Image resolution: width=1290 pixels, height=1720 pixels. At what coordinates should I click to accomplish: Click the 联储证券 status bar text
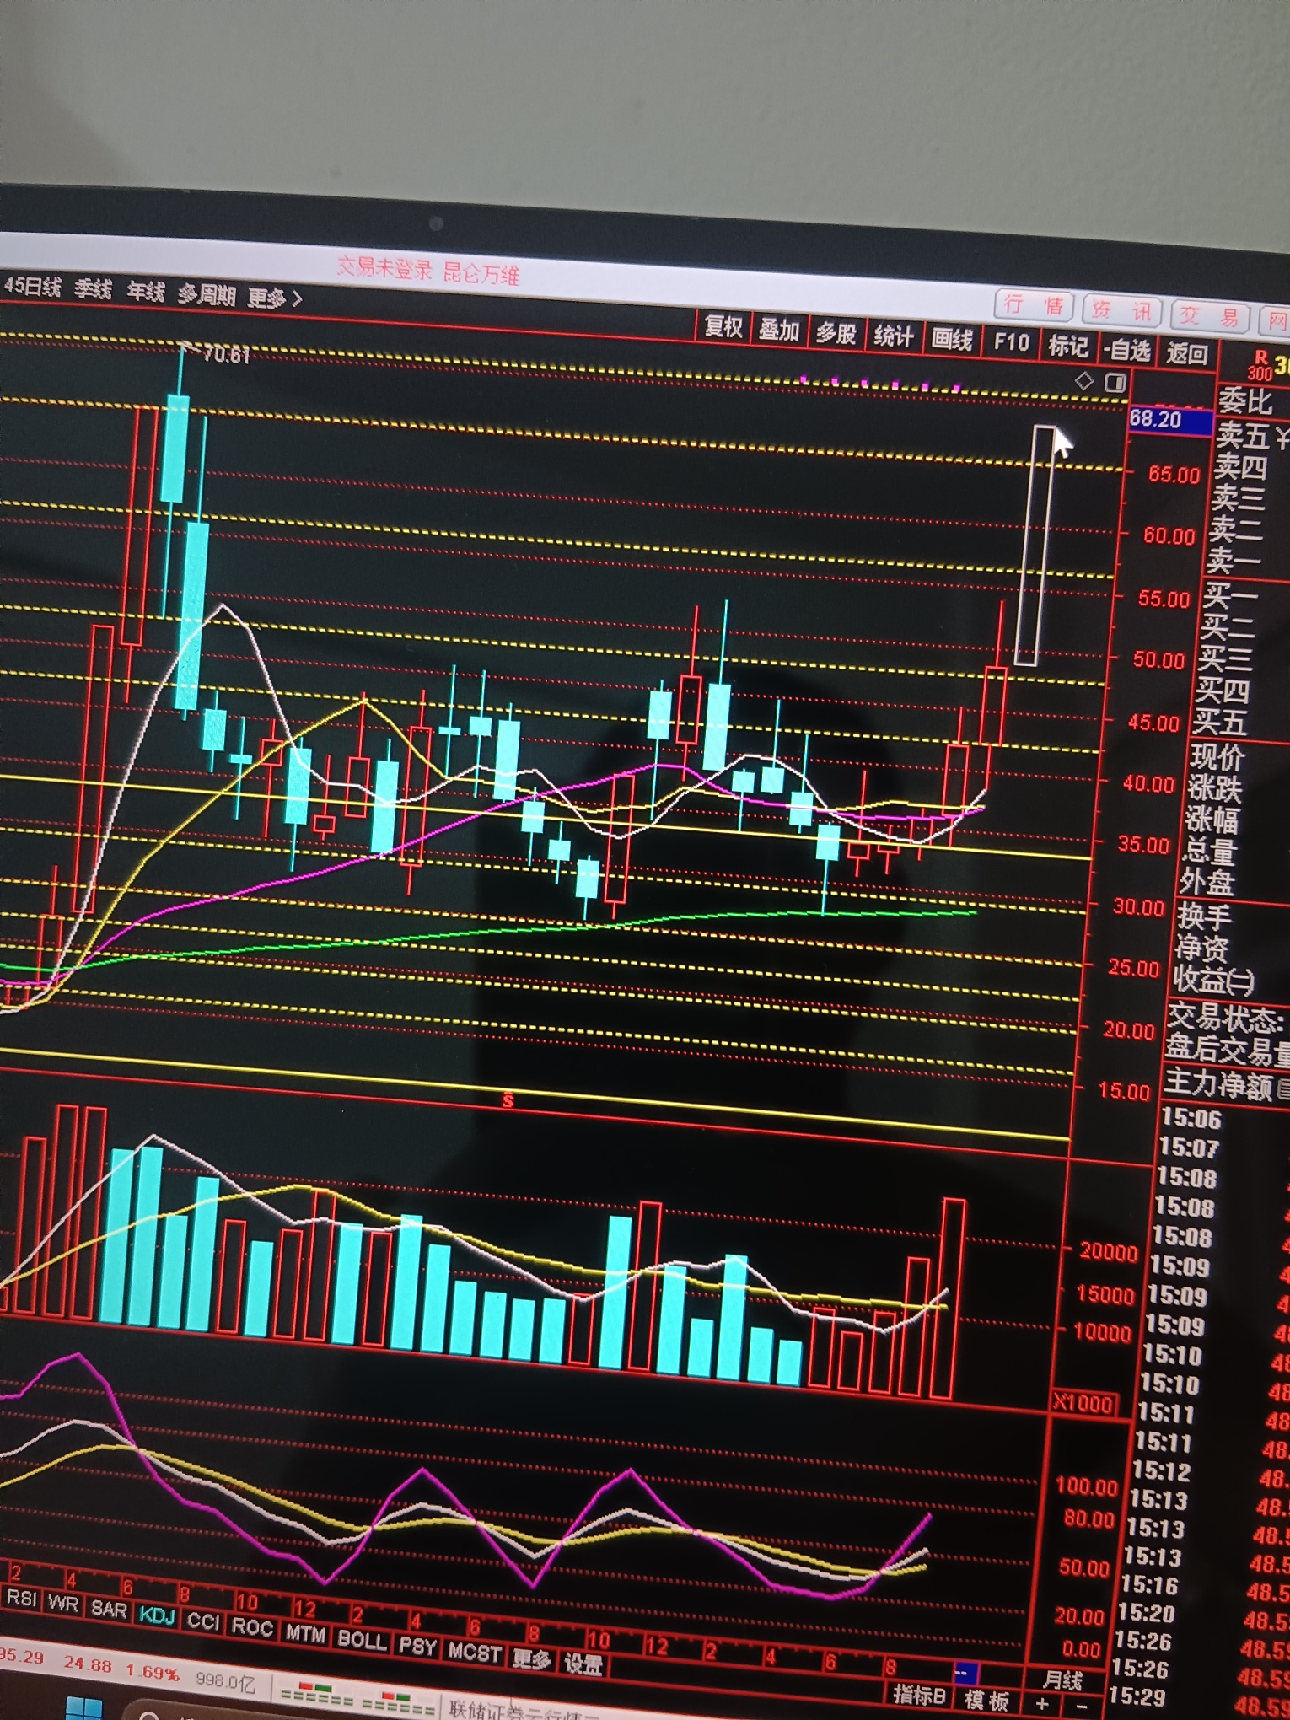[489, 1710]
